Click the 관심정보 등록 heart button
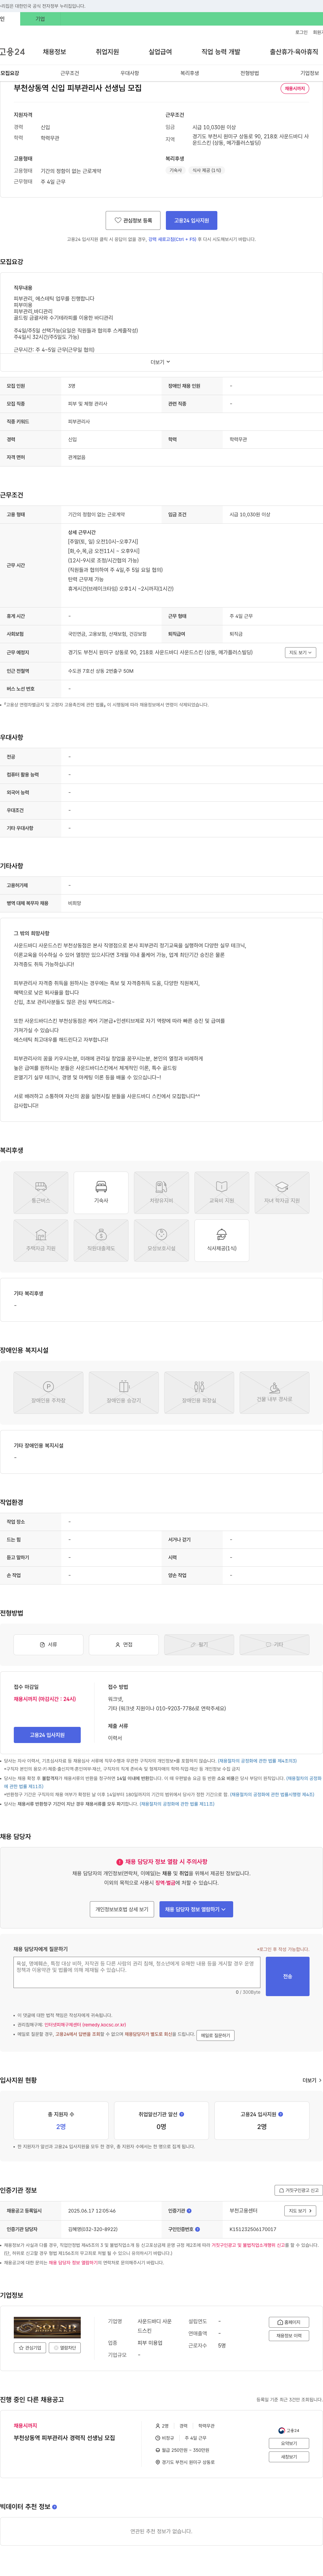The height and width of the screenshot is (2576, 323). click(x=133, y=220)
